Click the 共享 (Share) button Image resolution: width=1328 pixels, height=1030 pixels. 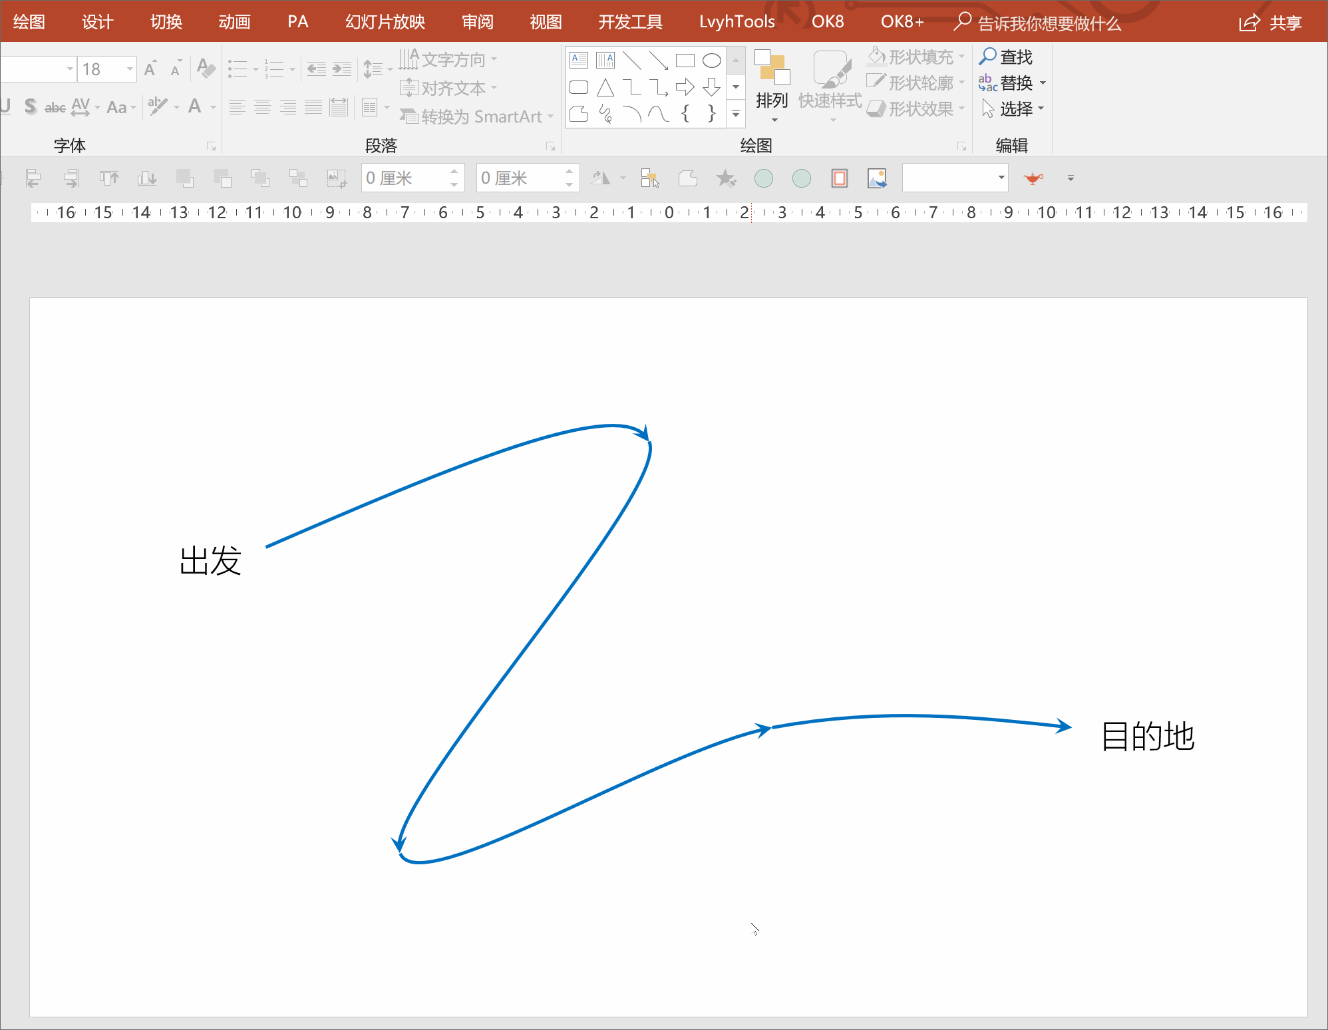tap(1270, 23)
